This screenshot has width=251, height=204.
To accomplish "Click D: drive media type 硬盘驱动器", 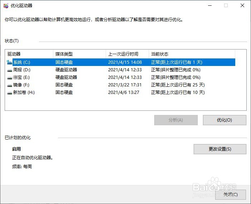I will (66, 70).
